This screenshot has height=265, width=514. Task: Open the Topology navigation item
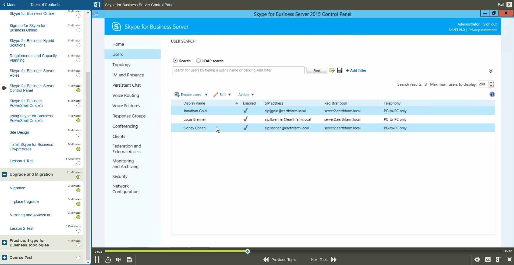pyautogui.click(x=121, y=65)
